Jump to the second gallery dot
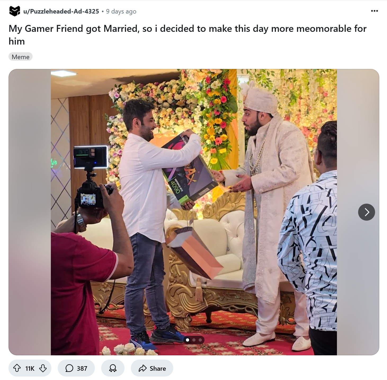The height and width of the screenshot is (380, 387). click(194, 340)
